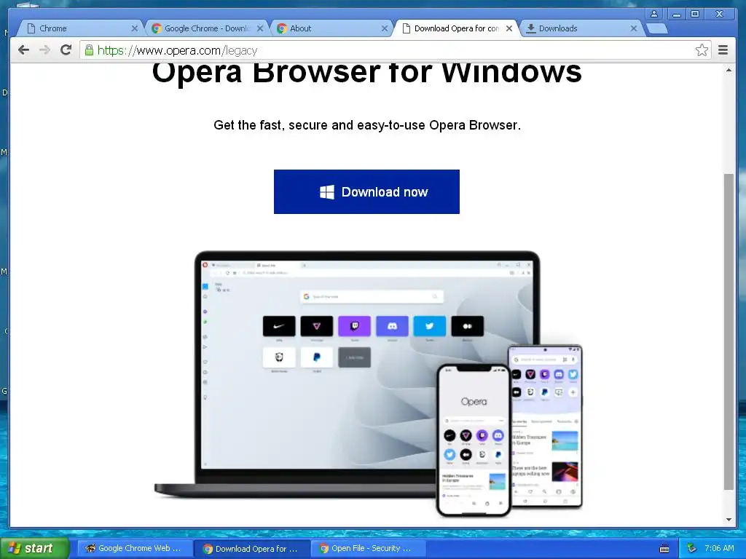Click the Get the fast, secure tagline text
Viewport: 746px width, 559px height.
tap(367, 125)
